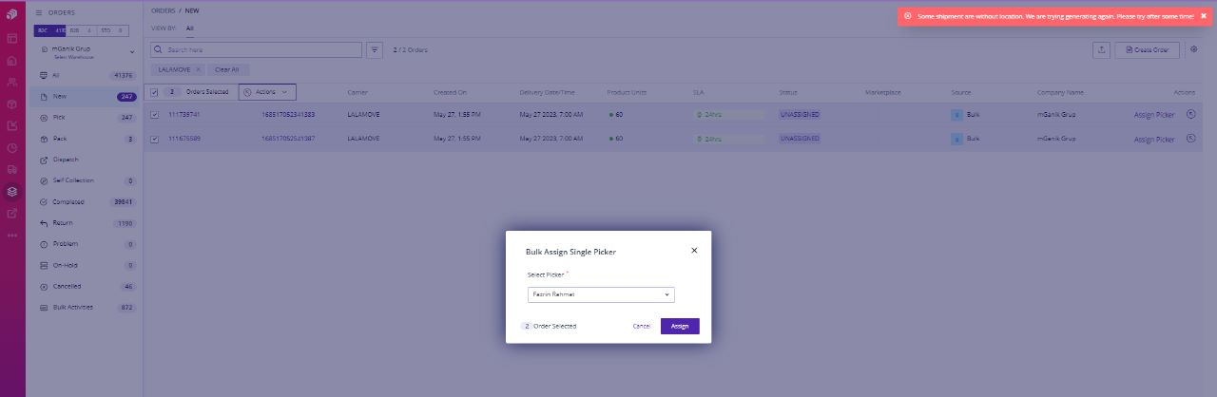Open the Actions dropdown

click(267, 92)
